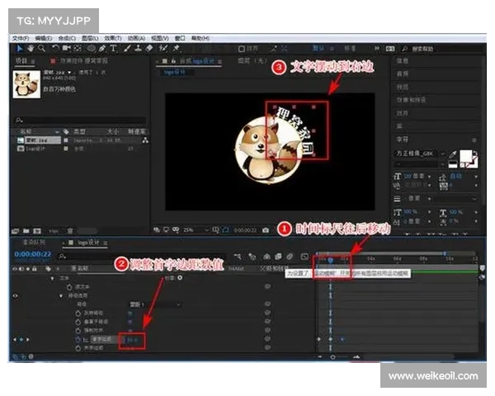Toggle stopwatch for 末字边距 property
This screenshot has height=396, width=495.
78,348
